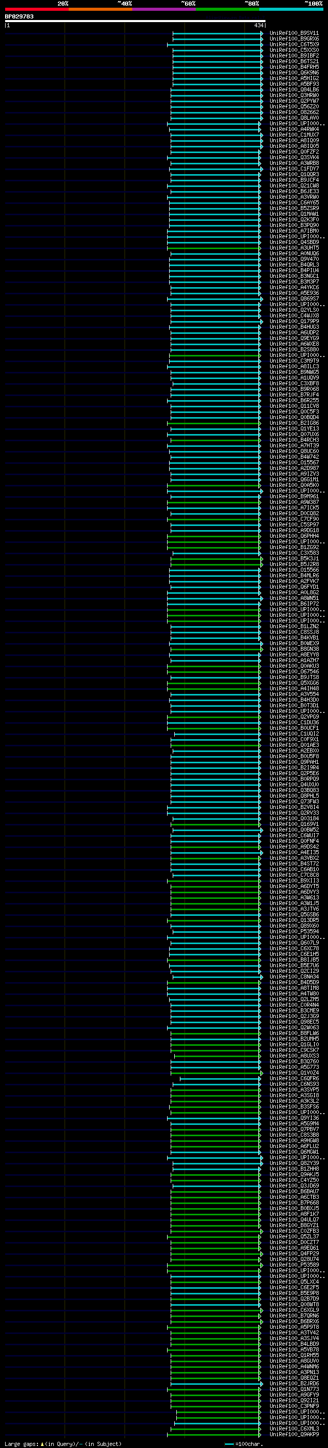
Task: Click hit label UniRef100_Q1N773
Action: pos(294,1389)
